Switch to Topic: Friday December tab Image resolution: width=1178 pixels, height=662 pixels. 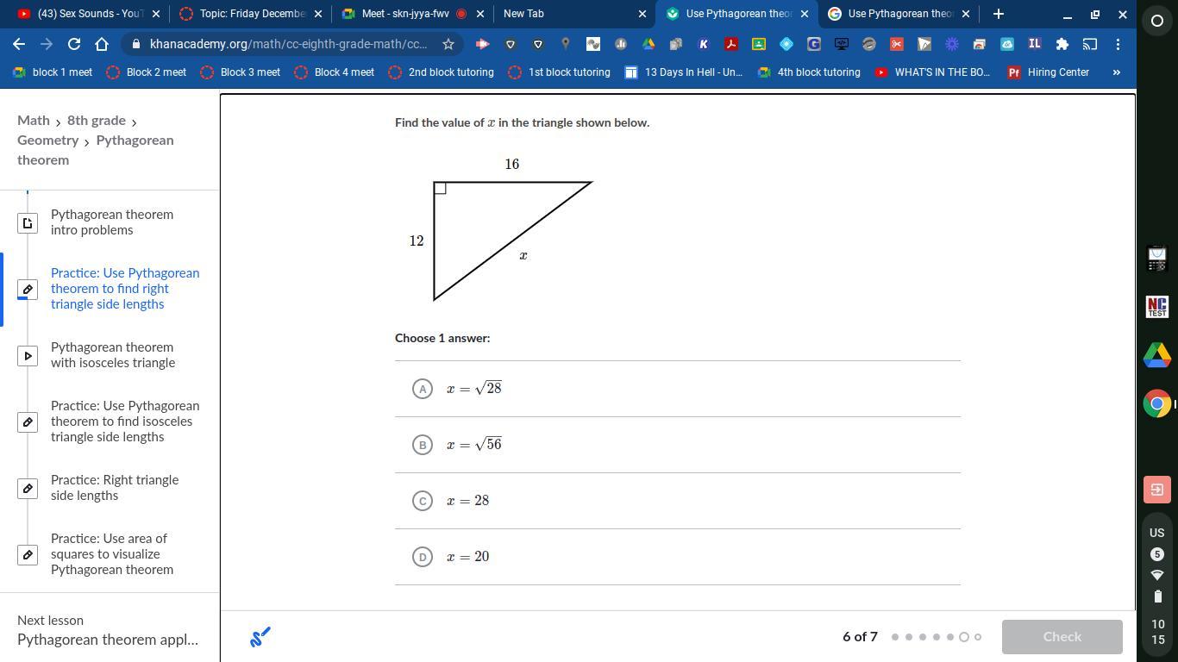[250, 14]
